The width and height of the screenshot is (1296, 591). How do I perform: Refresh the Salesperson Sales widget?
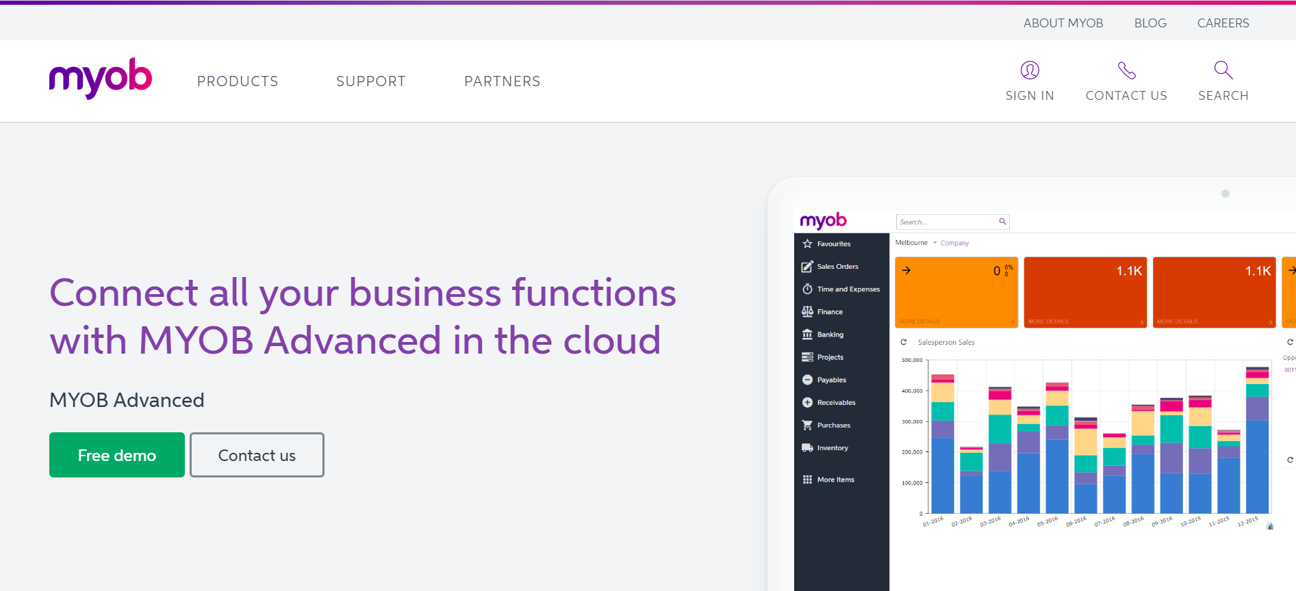tap(903, 342)
